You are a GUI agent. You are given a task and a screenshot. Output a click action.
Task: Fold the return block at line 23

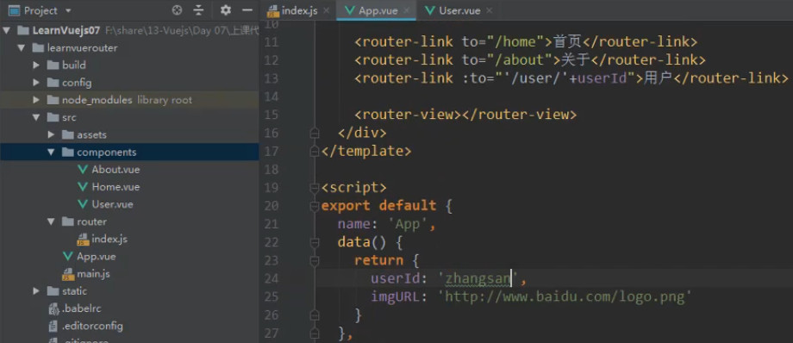(315, 260)
